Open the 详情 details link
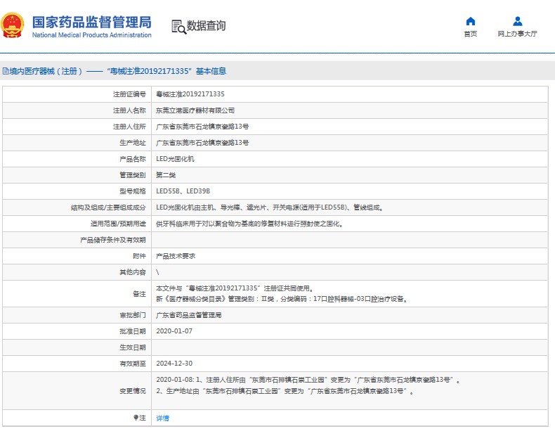The width and height of the screenshot is (555, 429). [162, 418]
